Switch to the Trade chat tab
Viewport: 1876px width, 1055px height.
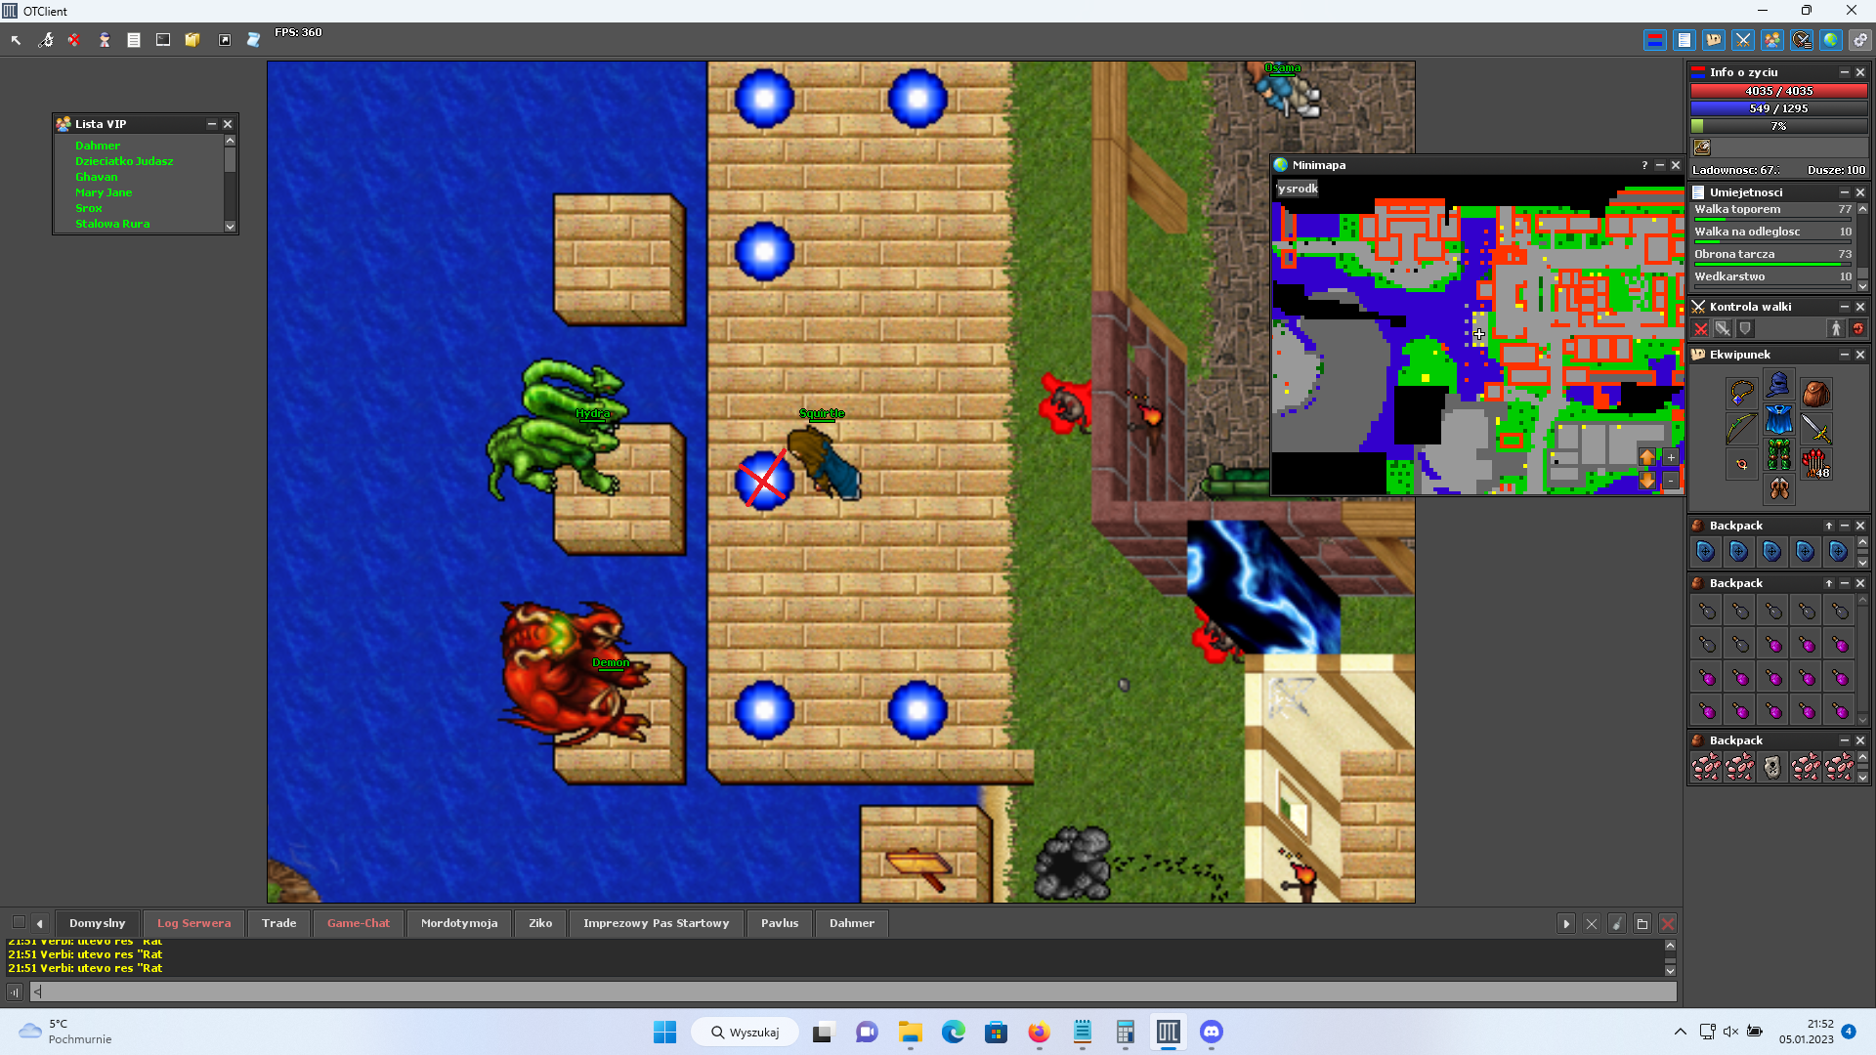click(x=278, y=923)
